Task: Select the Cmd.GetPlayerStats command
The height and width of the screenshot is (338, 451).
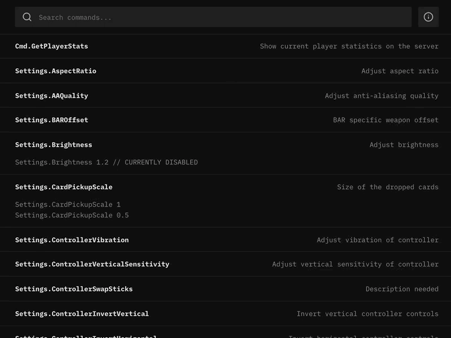Action: point(52,46)
